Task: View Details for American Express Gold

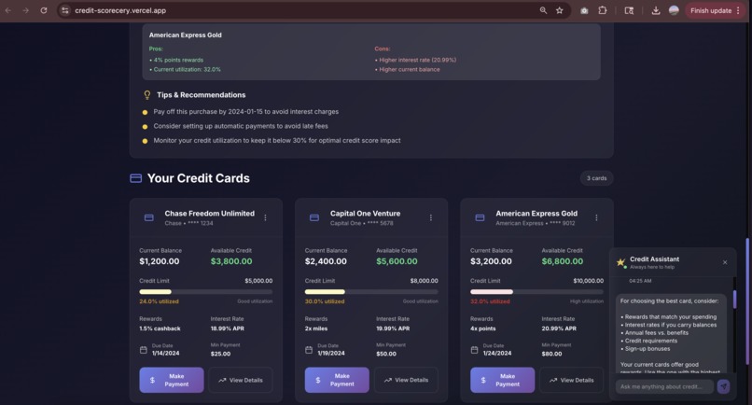Action: pyautogui.click(x=572, y=380)
